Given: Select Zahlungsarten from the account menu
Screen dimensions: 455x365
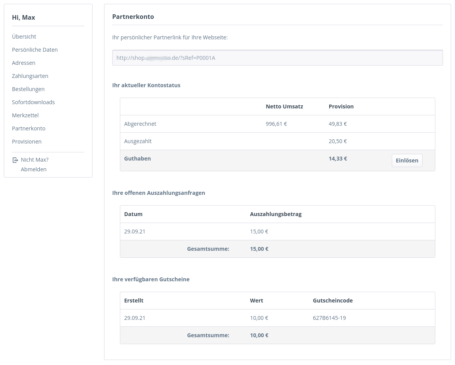Looking at the screenshot, I should [30, 76].
